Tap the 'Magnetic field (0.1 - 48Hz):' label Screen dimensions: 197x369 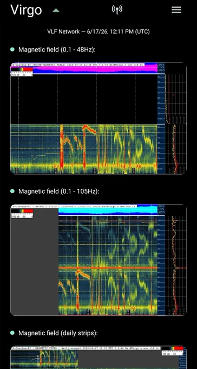(x=57, y=50)
